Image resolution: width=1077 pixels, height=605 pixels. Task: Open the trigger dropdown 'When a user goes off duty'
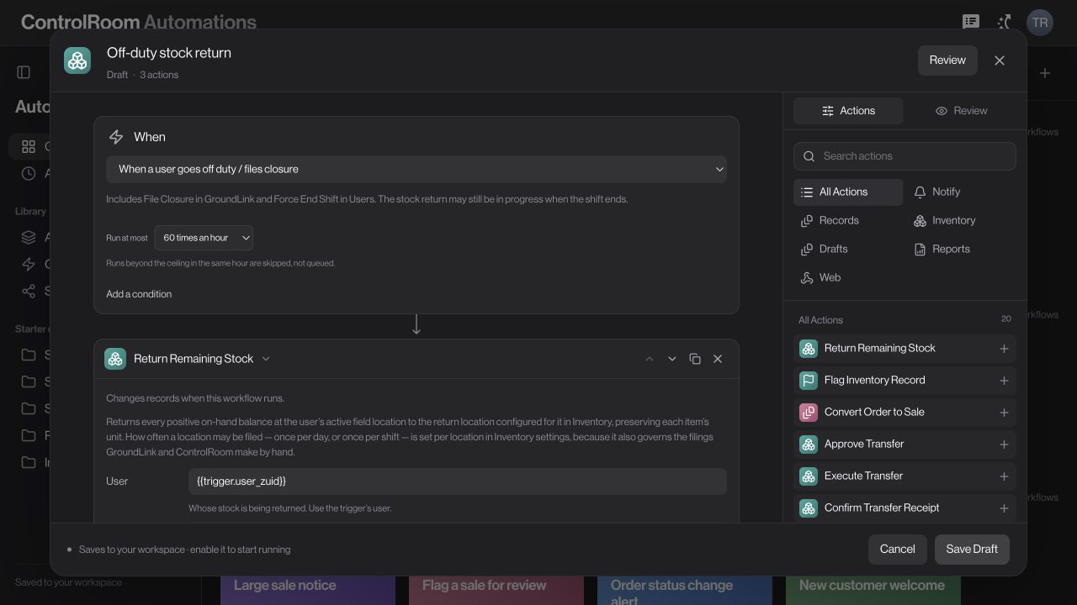(x=416, y=169)
